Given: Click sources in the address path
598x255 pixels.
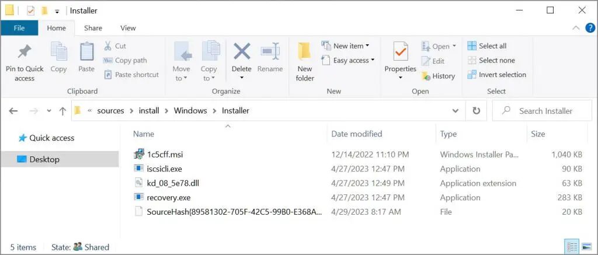Looking at the screenshot, I should [110, 111].
